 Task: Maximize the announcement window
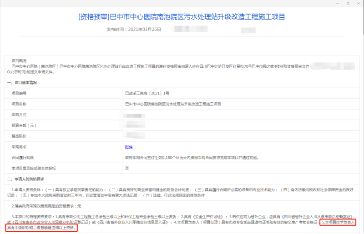pyautogui.click(x=348, y=4)
